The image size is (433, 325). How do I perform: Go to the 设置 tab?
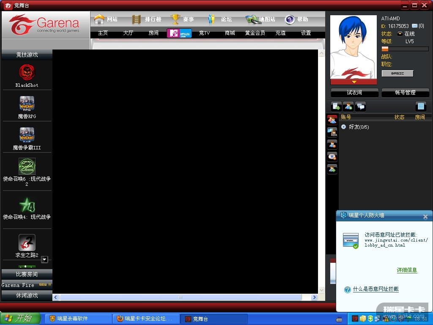306,33
